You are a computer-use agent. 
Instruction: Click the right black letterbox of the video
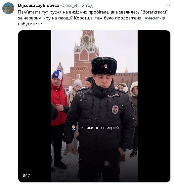(154, 106)
